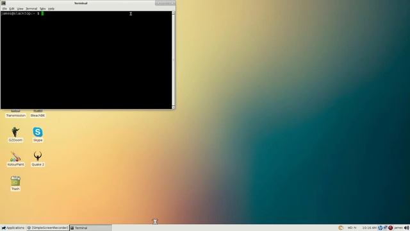Click the volume speaker icon in the panel
Viewport: 410px width, 231px height.
coord(407,228)
